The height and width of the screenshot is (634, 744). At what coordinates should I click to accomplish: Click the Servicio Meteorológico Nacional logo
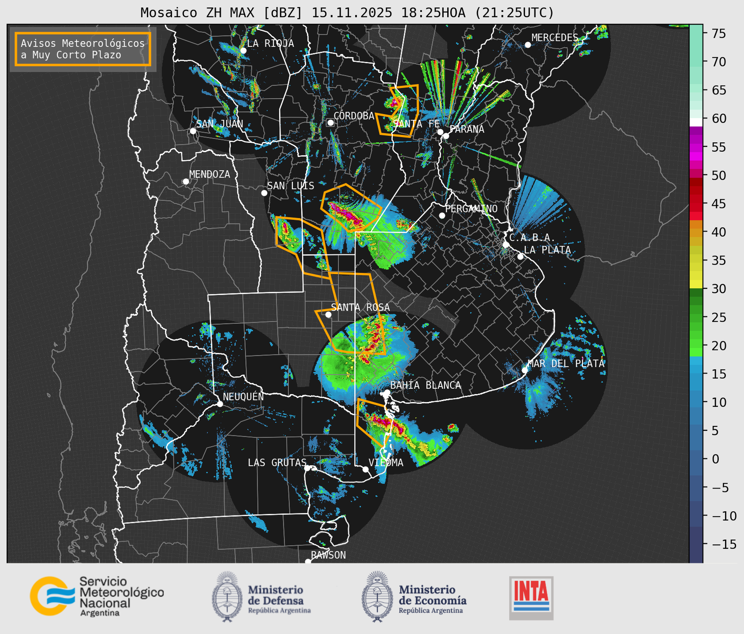click(x=97, y=597)
